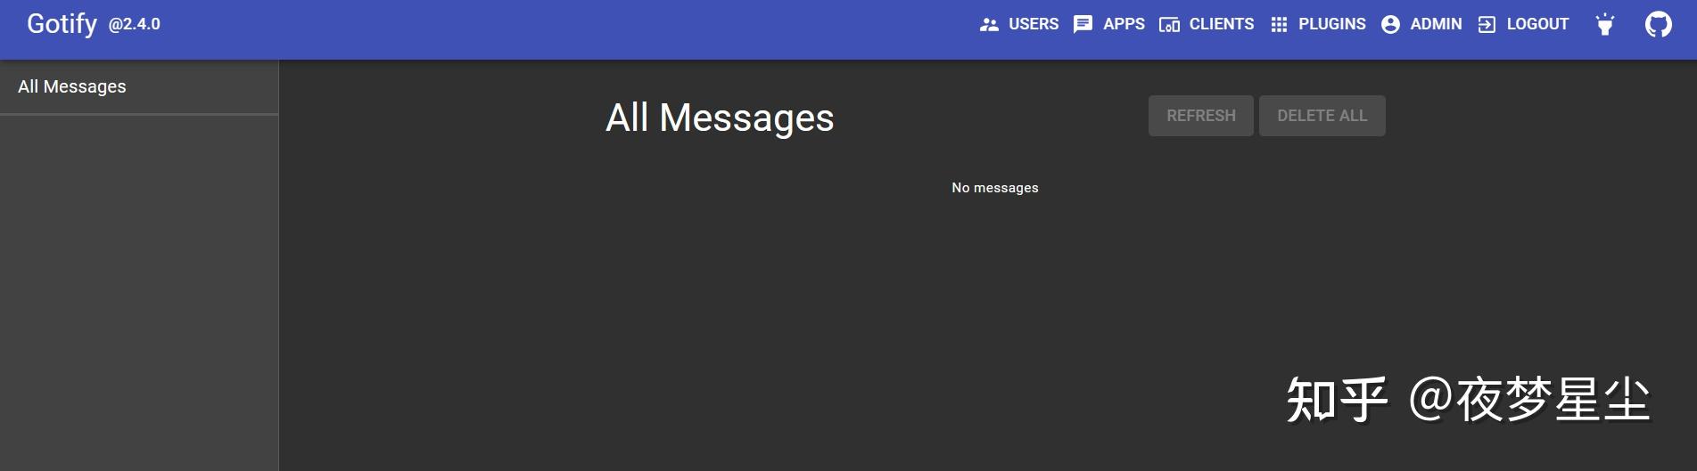This screenshot has width=1697, height=471.
Task: Click the Gotify title logo
Action: (62, 24)
